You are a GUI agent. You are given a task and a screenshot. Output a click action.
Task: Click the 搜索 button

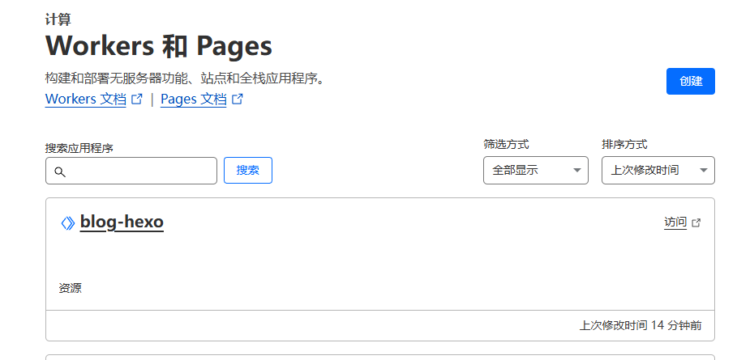[247, 171]
